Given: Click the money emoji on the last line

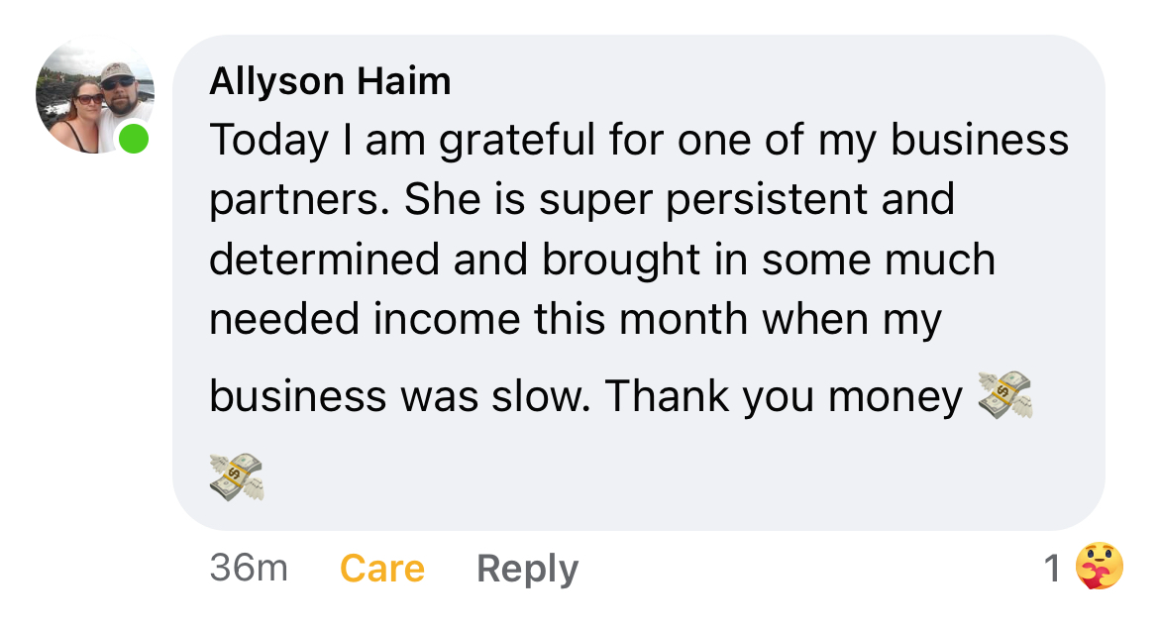Looking at the screenshot, I should tap(237, 475).
